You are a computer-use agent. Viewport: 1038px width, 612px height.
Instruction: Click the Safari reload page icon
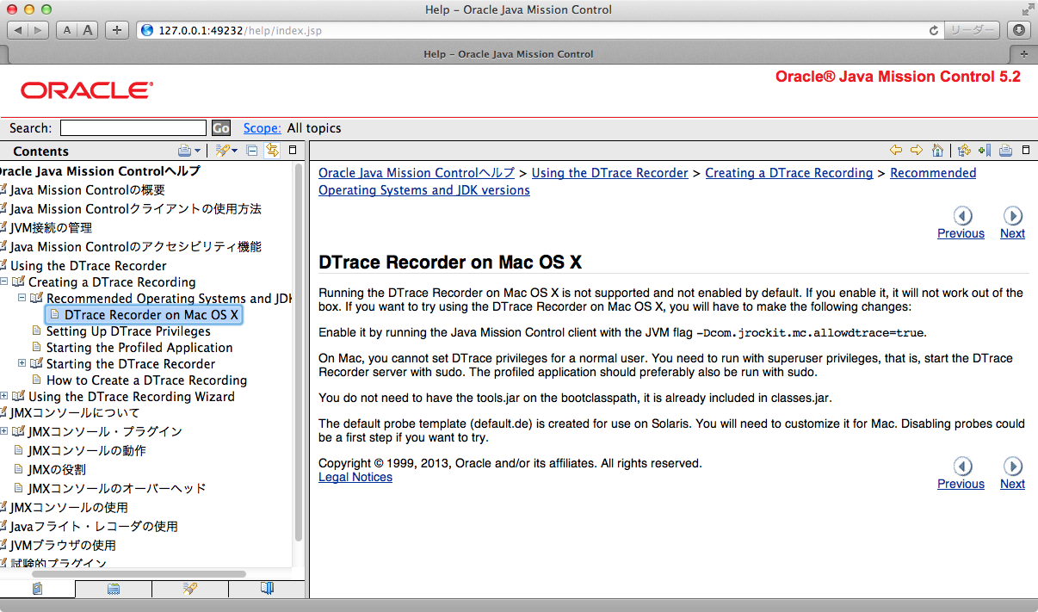tap(934, 30)
